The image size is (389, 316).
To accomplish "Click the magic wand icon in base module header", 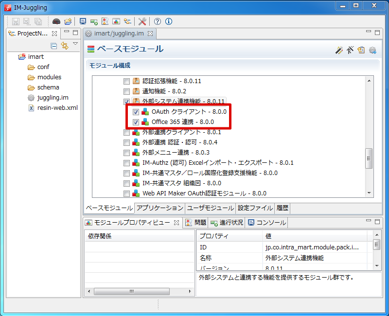I will [x=339, y=50].
